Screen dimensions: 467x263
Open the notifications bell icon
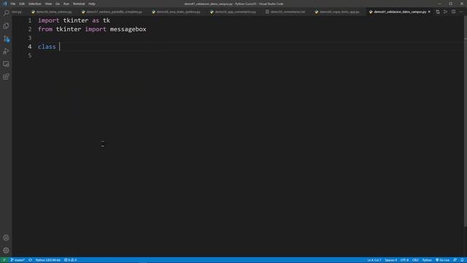pos(462,260)
